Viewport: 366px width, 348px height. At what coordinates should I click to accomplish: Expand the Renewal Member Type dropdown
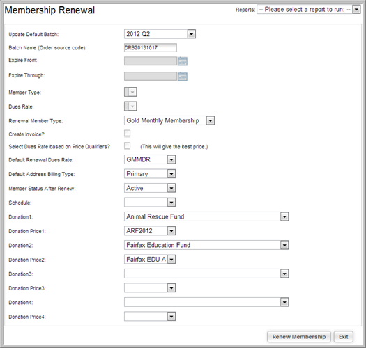coord(169,120)
